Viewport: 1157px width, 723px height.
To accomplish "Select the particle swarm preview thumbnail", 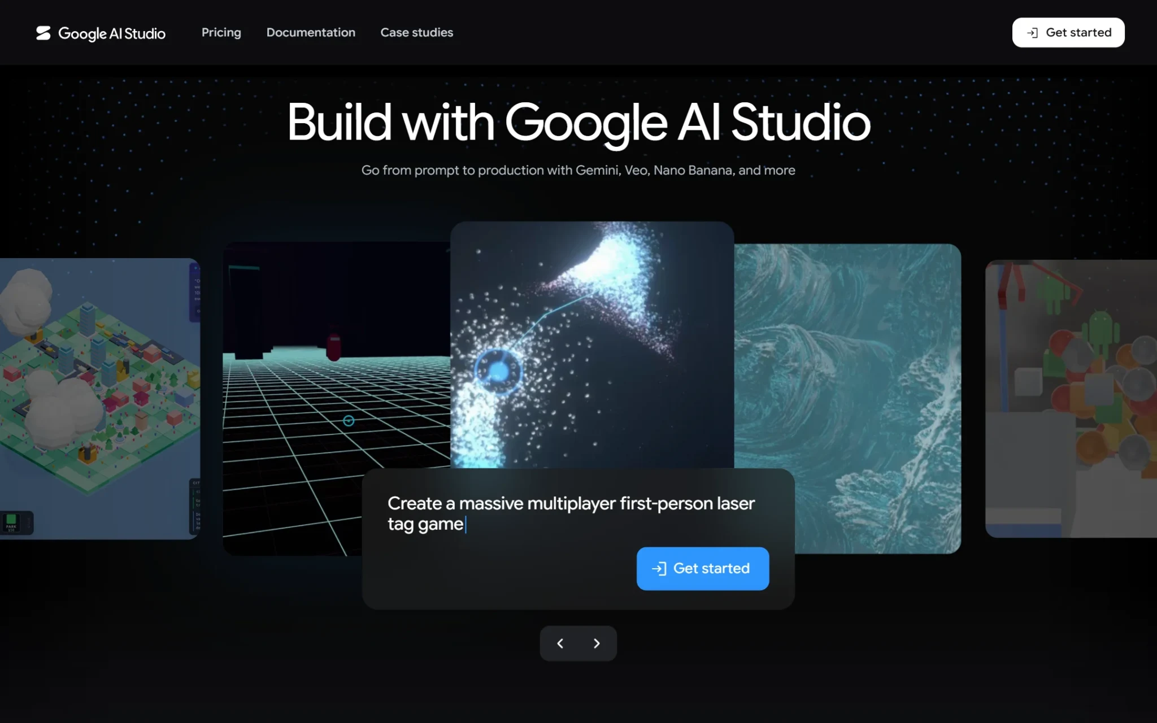I will point(592,345).
